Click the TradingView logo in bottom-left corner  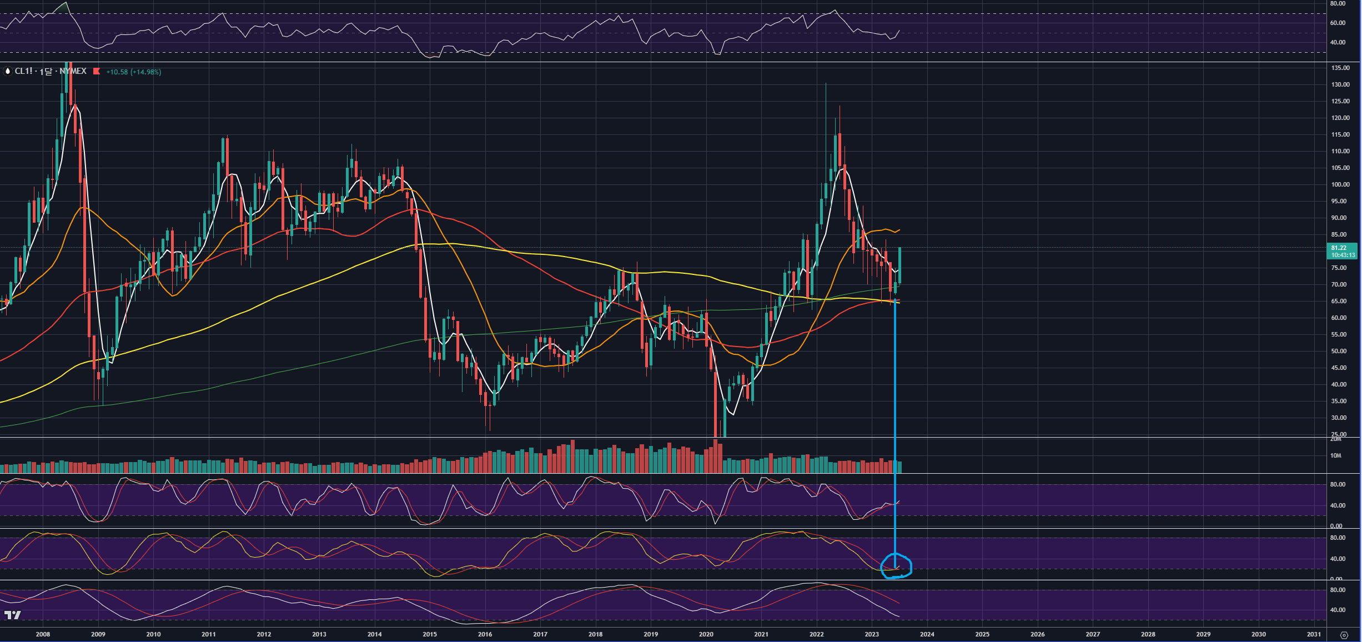pos(12,614)
